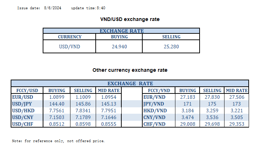Click the 'Other currency exchange rate' heading

click(x=130, y=70)
